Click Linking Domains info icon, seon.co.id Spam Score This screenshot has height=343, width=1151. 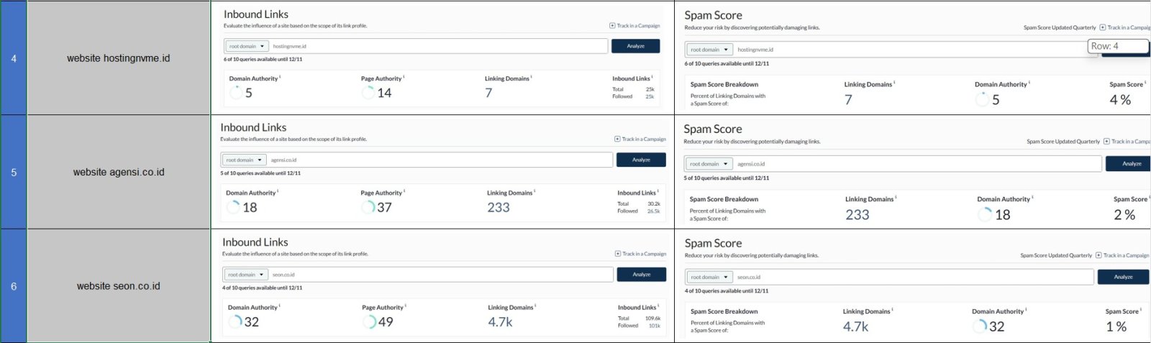893,310
